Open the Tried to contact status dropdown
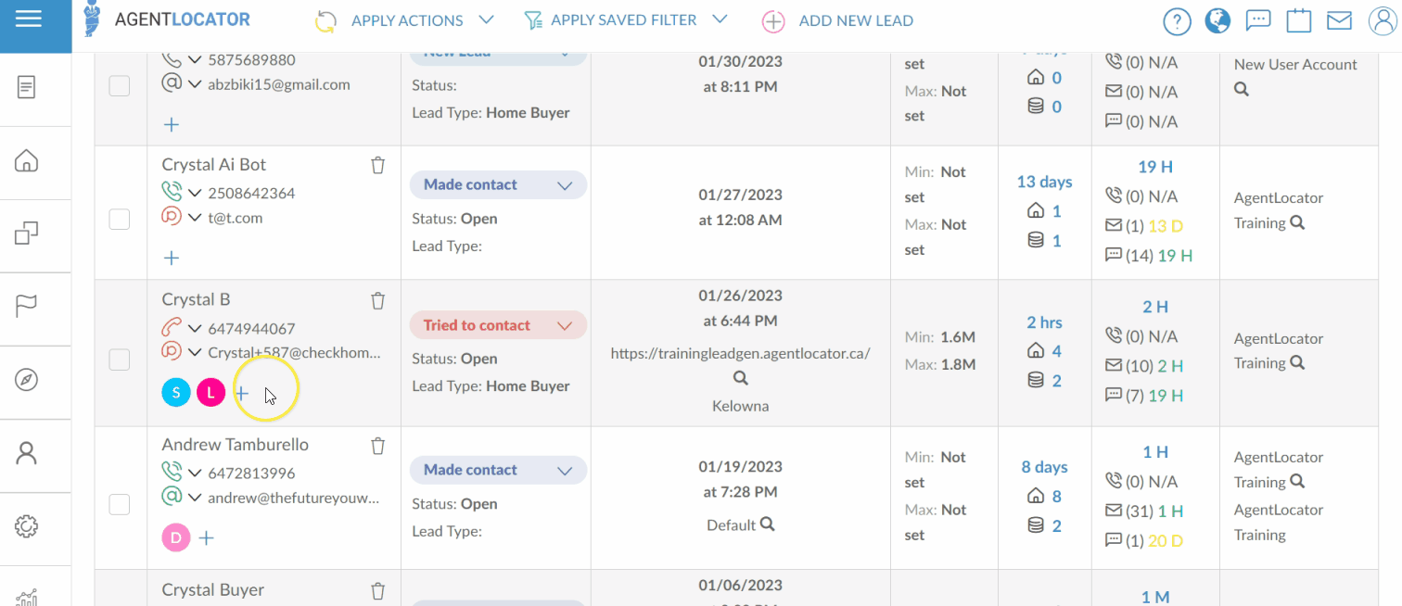 point(498,325)
